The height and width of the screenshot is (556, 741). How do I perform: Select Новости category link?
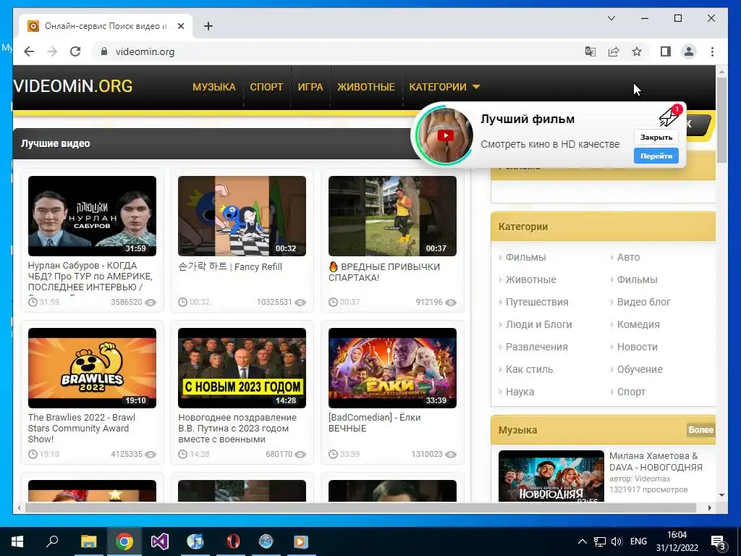click(637, 347)
